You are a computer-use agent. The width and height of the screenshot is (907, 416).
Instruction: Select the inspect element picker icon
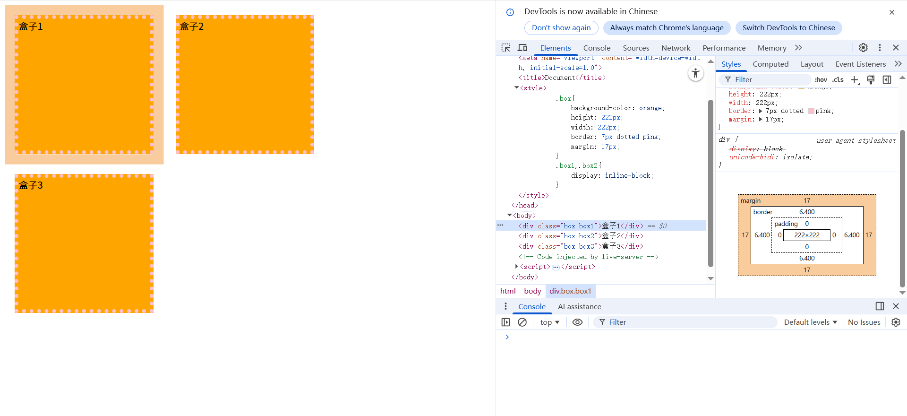tap(506, 48)
